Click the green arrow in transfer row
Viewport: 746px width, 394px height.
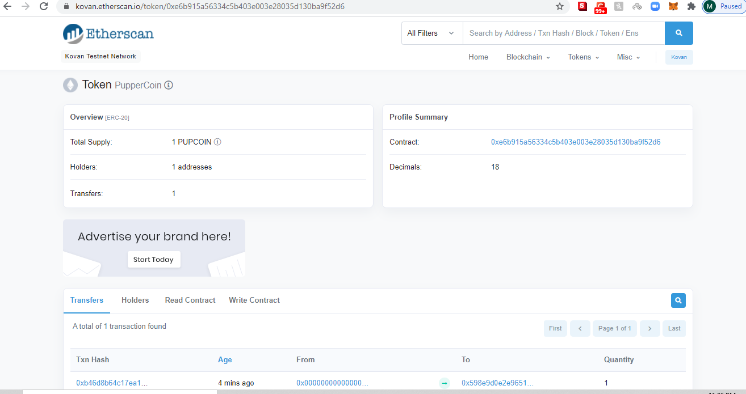coord(444,383)
